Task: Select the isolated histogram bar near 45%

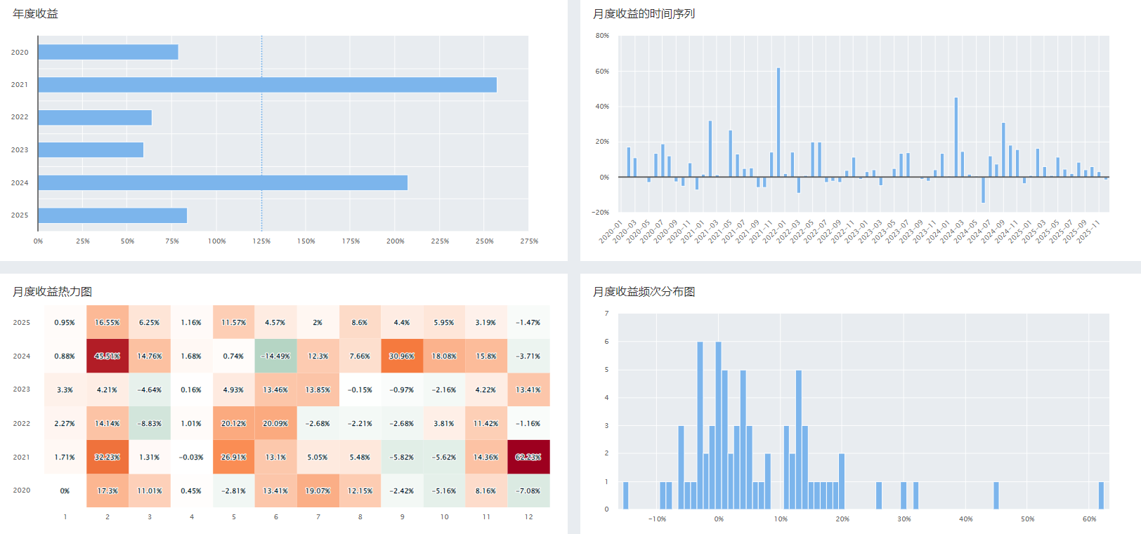Action: pyautogui.click(x=996, y=495)
